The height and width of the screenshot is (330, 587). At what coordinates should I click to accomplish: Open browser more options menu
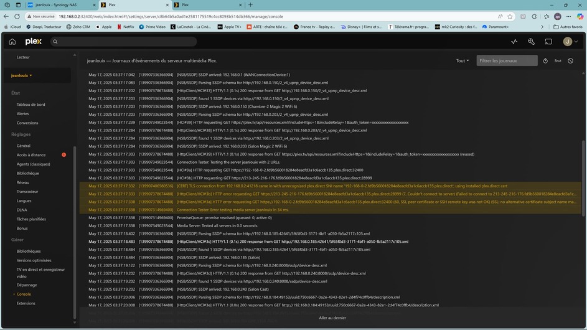569,16
